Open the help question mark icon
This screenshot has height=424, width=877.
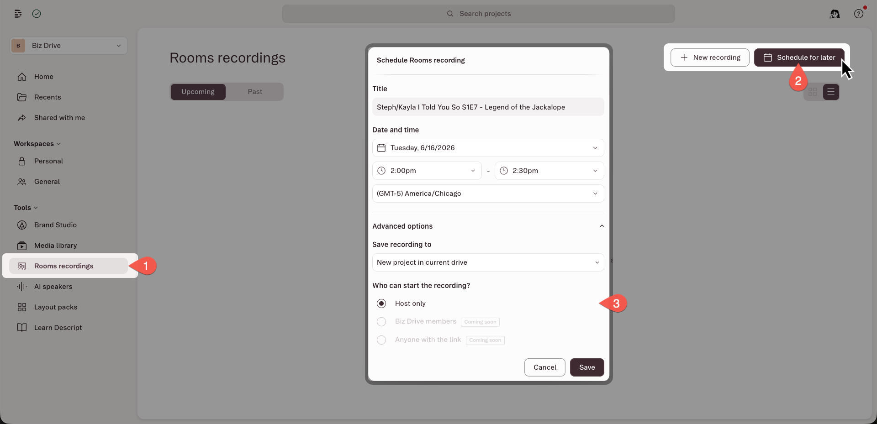(x=859, y=14)
